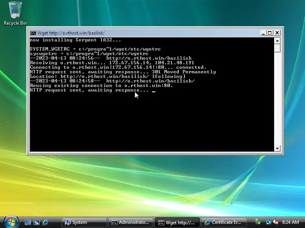Viewport: 305px width, 228px height.
Task: Click the 08:24:58 timestamp line
Action: click(x=112, y=81)
